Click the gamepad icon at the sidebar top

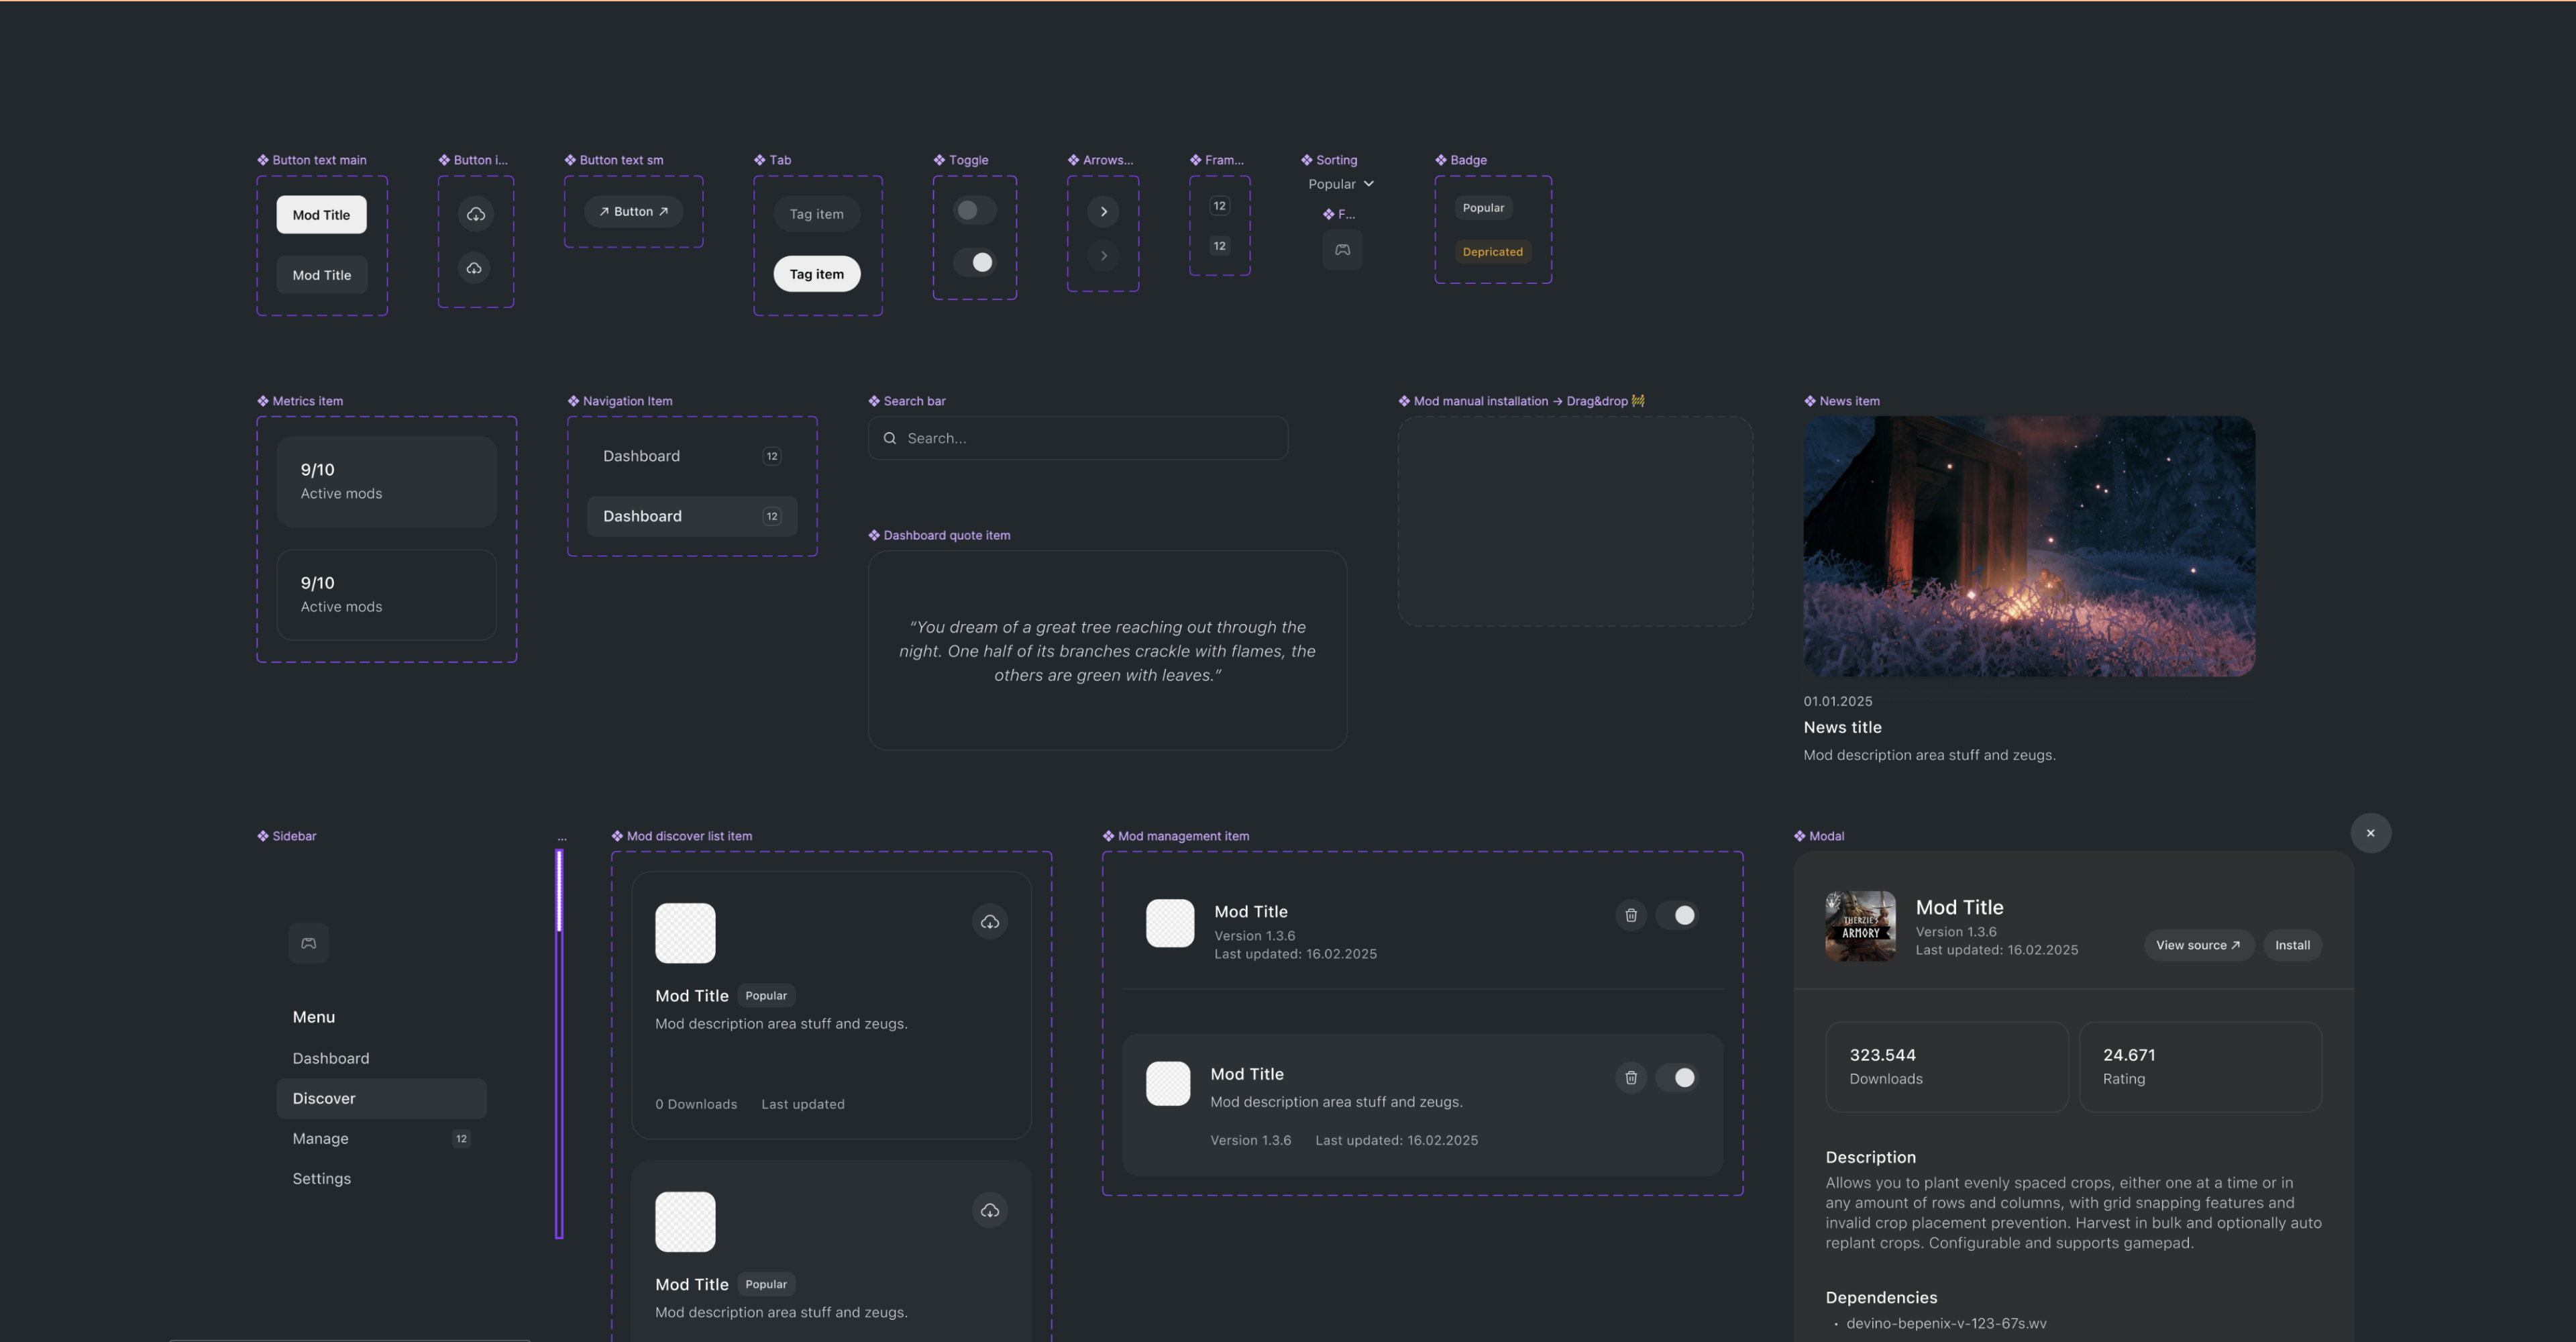(308, 943)
